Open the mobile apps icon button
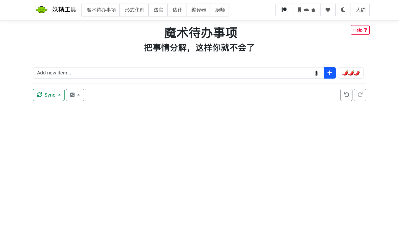Image resolution: width=399 pixels, height=249 pixels. click(306, 10)
